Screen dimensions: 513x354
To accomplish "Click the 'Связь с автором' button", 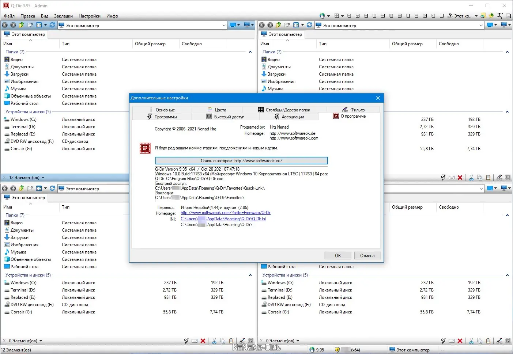I will pos(241,161).
